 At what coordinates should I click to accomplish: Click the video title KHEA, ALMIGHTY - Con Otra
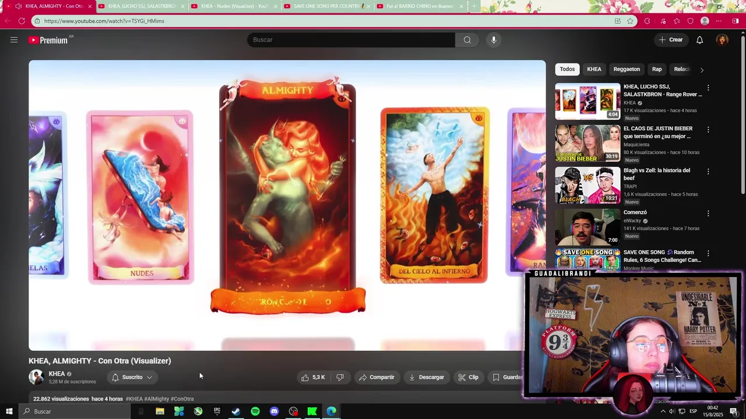pyautogui.click(x=100, y=361)
